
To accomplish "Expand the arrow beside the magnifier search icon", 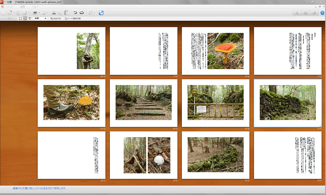I will click(95, 13).
